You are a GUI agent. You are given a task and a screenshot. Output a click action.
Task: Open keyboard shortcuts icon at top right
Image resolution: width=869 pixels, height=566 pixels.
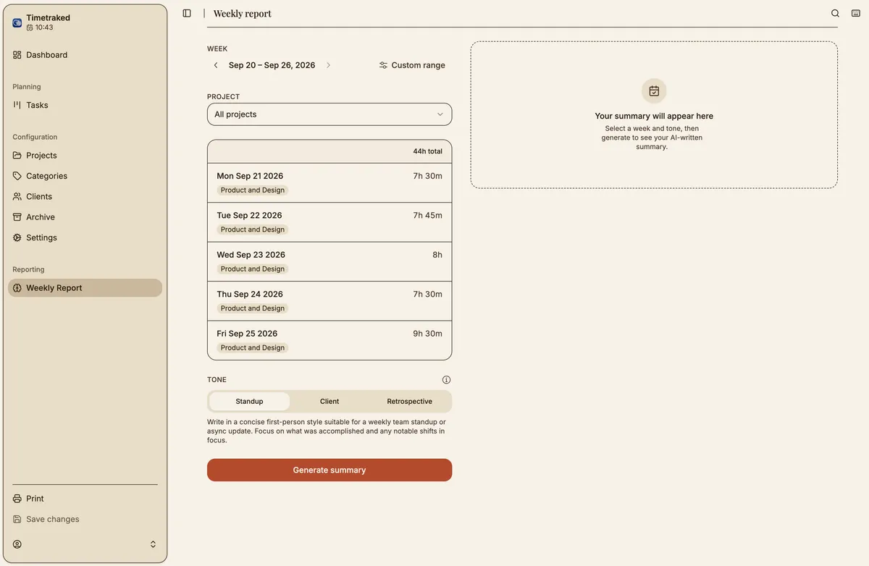(855, 13)
